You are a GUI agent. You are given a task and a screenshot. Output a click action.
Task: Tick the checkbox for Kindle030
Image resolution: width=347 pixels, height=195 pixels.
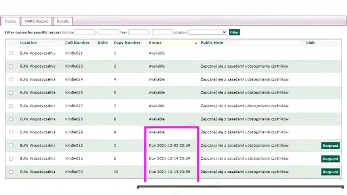point(11,172)
